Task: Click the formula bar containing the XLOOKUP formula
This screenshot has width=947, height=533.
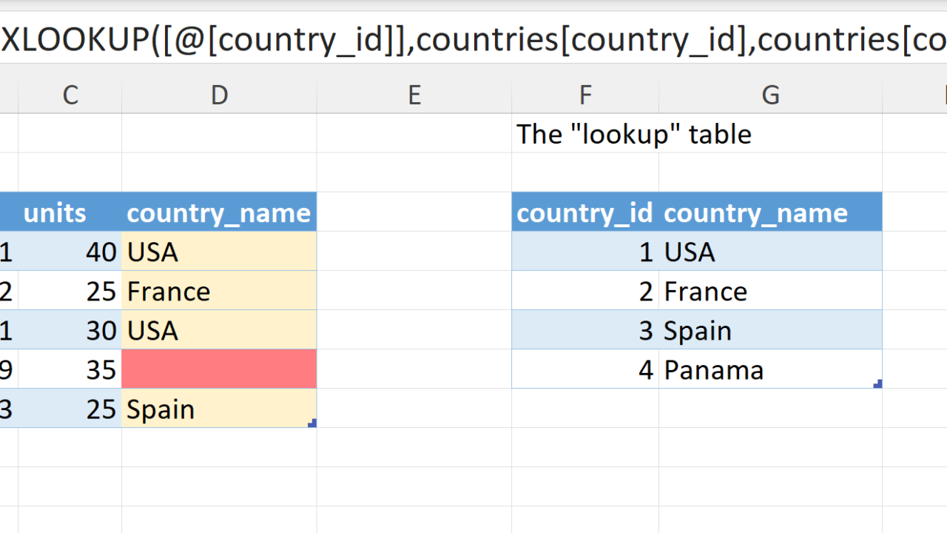Action: 473,38
